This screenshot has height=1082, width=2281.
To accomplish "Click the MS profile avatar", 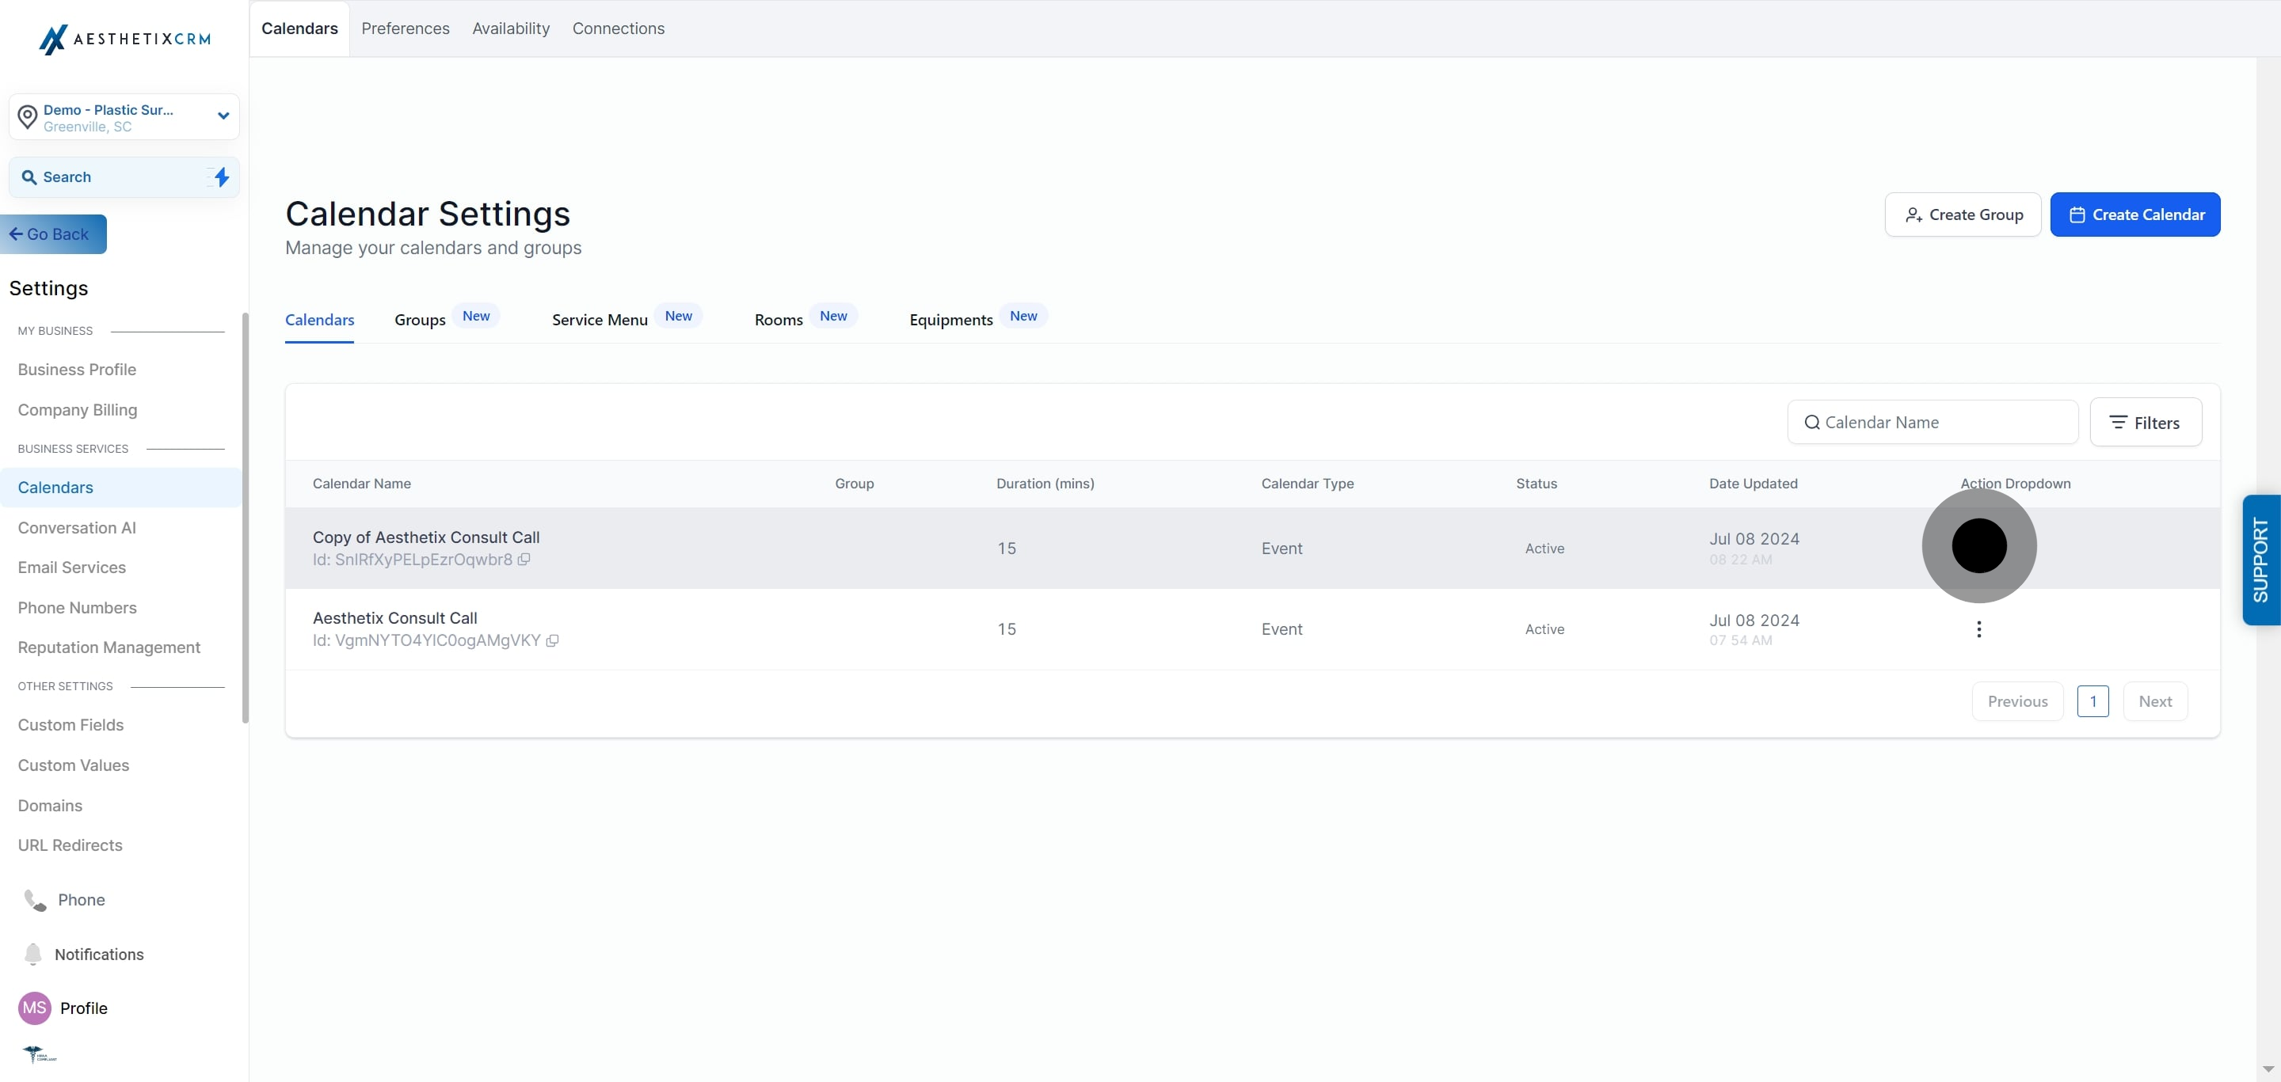I will pos(35,1008).
